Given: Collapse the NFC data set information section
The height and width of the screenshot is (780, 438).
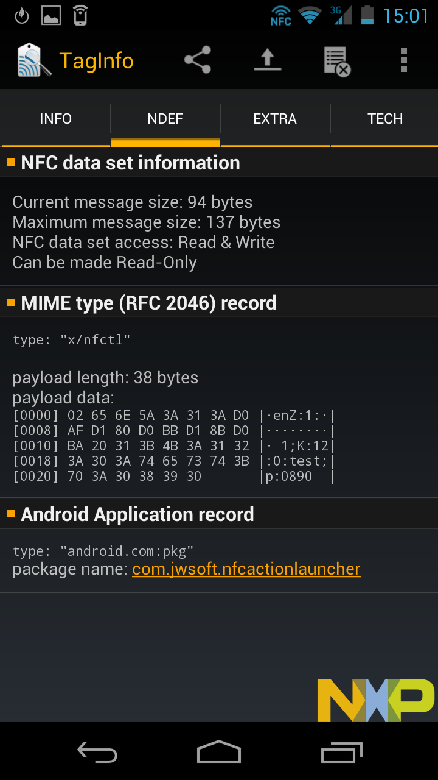Looking at the screenshot, I should click(x=130, y=163).
